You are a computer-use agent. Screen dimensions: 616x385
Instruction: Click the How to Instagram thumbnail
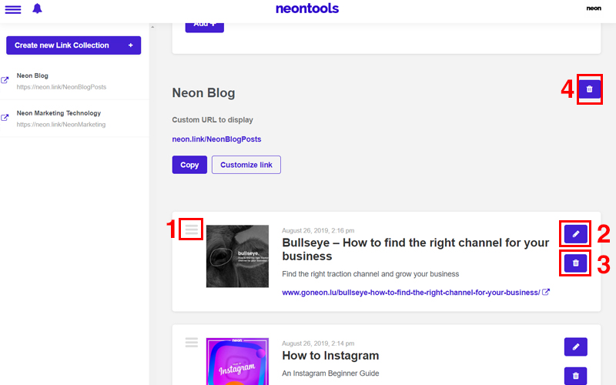(237, 361)
